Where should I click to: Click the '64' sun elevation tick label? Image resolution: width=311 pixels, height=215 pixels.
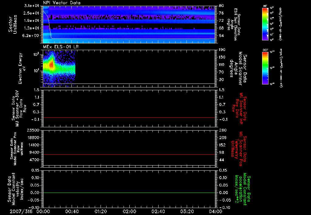221,36
